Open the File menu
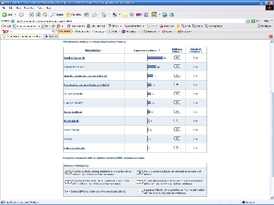Viewport: 274px width, 205px height. 4,8
